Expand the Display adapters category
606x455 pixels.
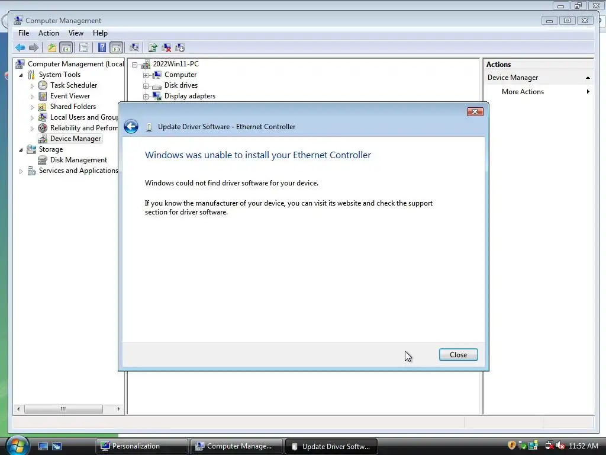[x=146, y=97]
